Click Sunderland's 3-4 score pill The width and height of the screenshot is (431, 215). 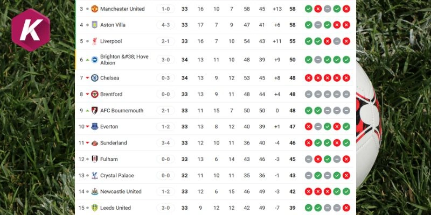(x=166, y=143)
